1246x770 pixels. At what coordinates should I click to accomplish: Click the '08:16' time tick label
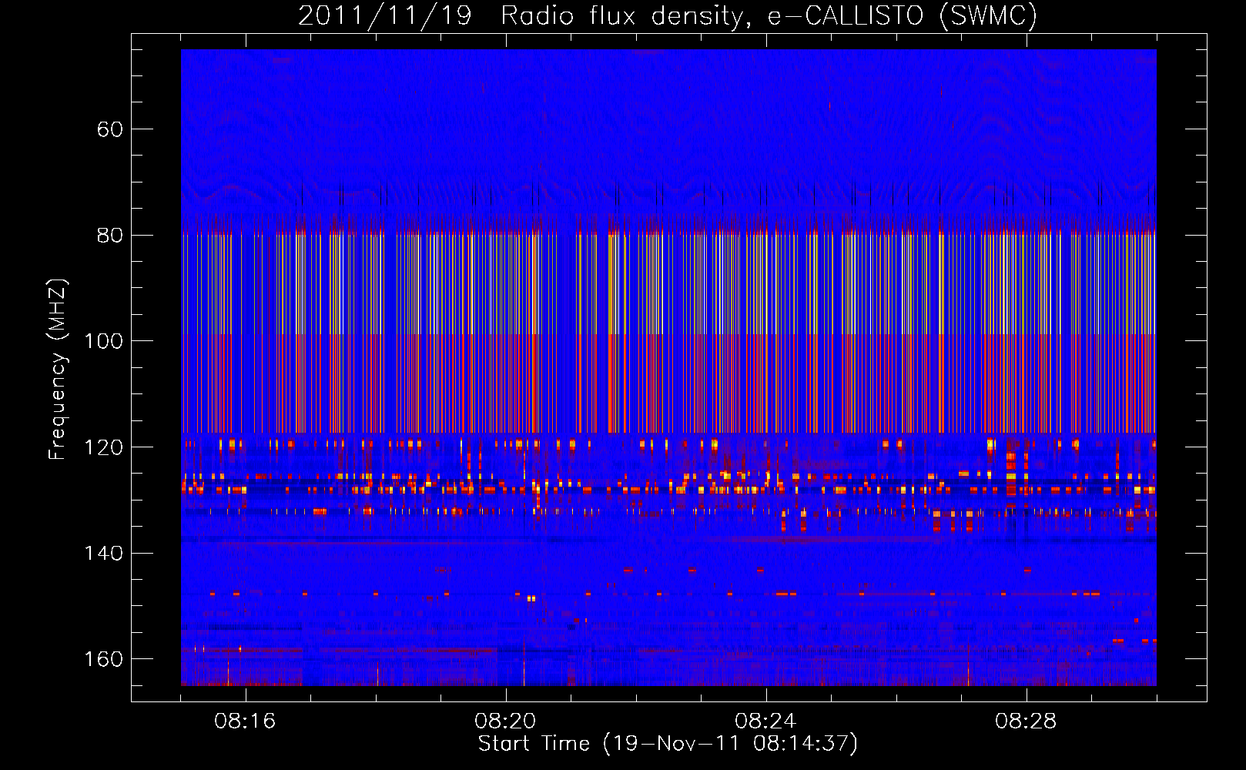(245, 721)
